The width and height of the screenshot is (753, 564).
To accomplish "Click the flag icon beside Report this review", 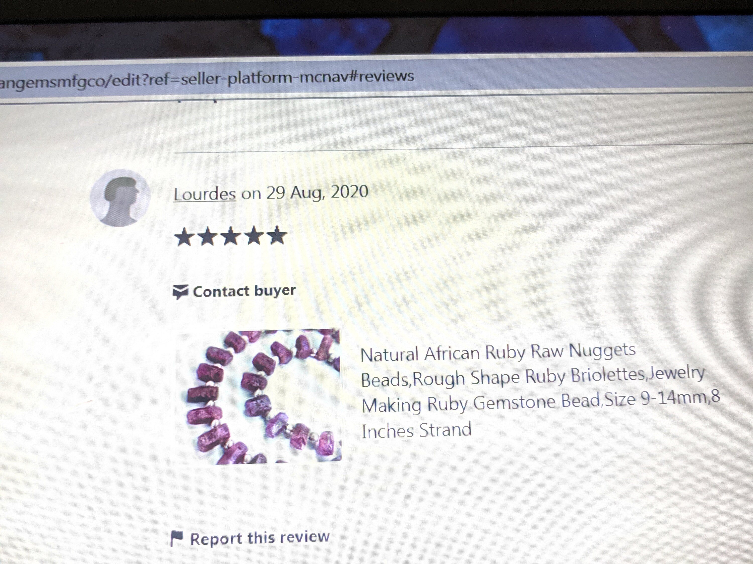I will (x=177, y=538).
